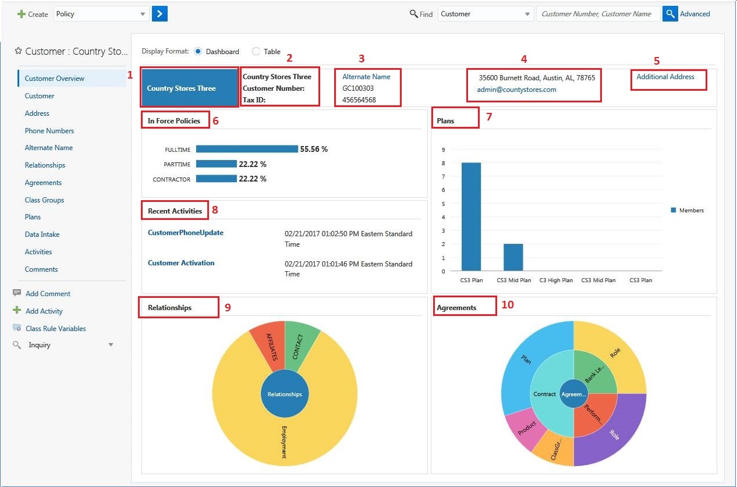The width and height of the screenshot is (737, 487).
Task: Open the Customer find-by dropdown
Action: [485, 13]
